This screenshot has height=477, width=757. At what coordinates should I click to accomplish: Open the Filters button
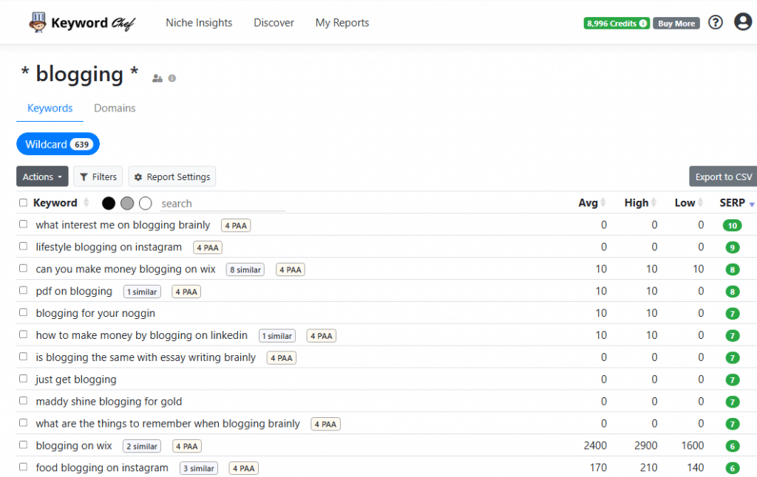98,176
